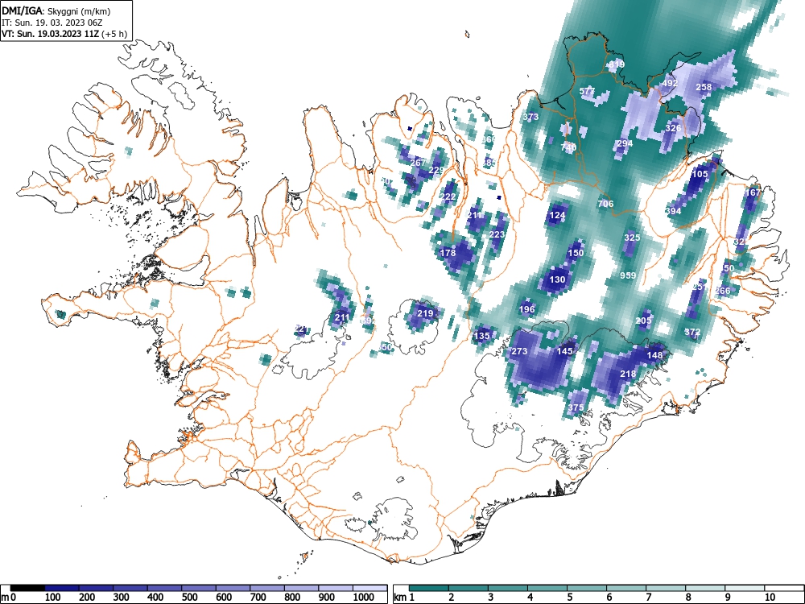This screenshot has height=604, width=805.
Task: Select the black 0–100 m legend segment
Action: (x=27, y=588)
